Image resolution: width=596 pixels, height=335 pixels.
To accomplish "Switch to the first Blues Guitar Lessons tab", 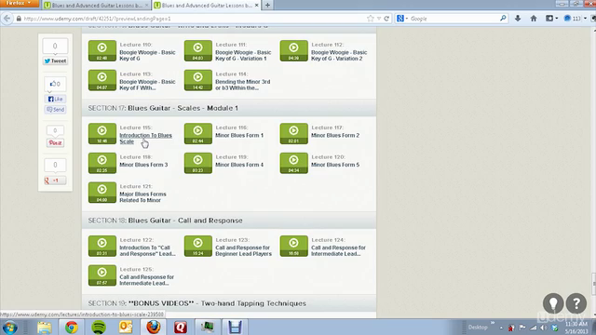I will point(96,6).
